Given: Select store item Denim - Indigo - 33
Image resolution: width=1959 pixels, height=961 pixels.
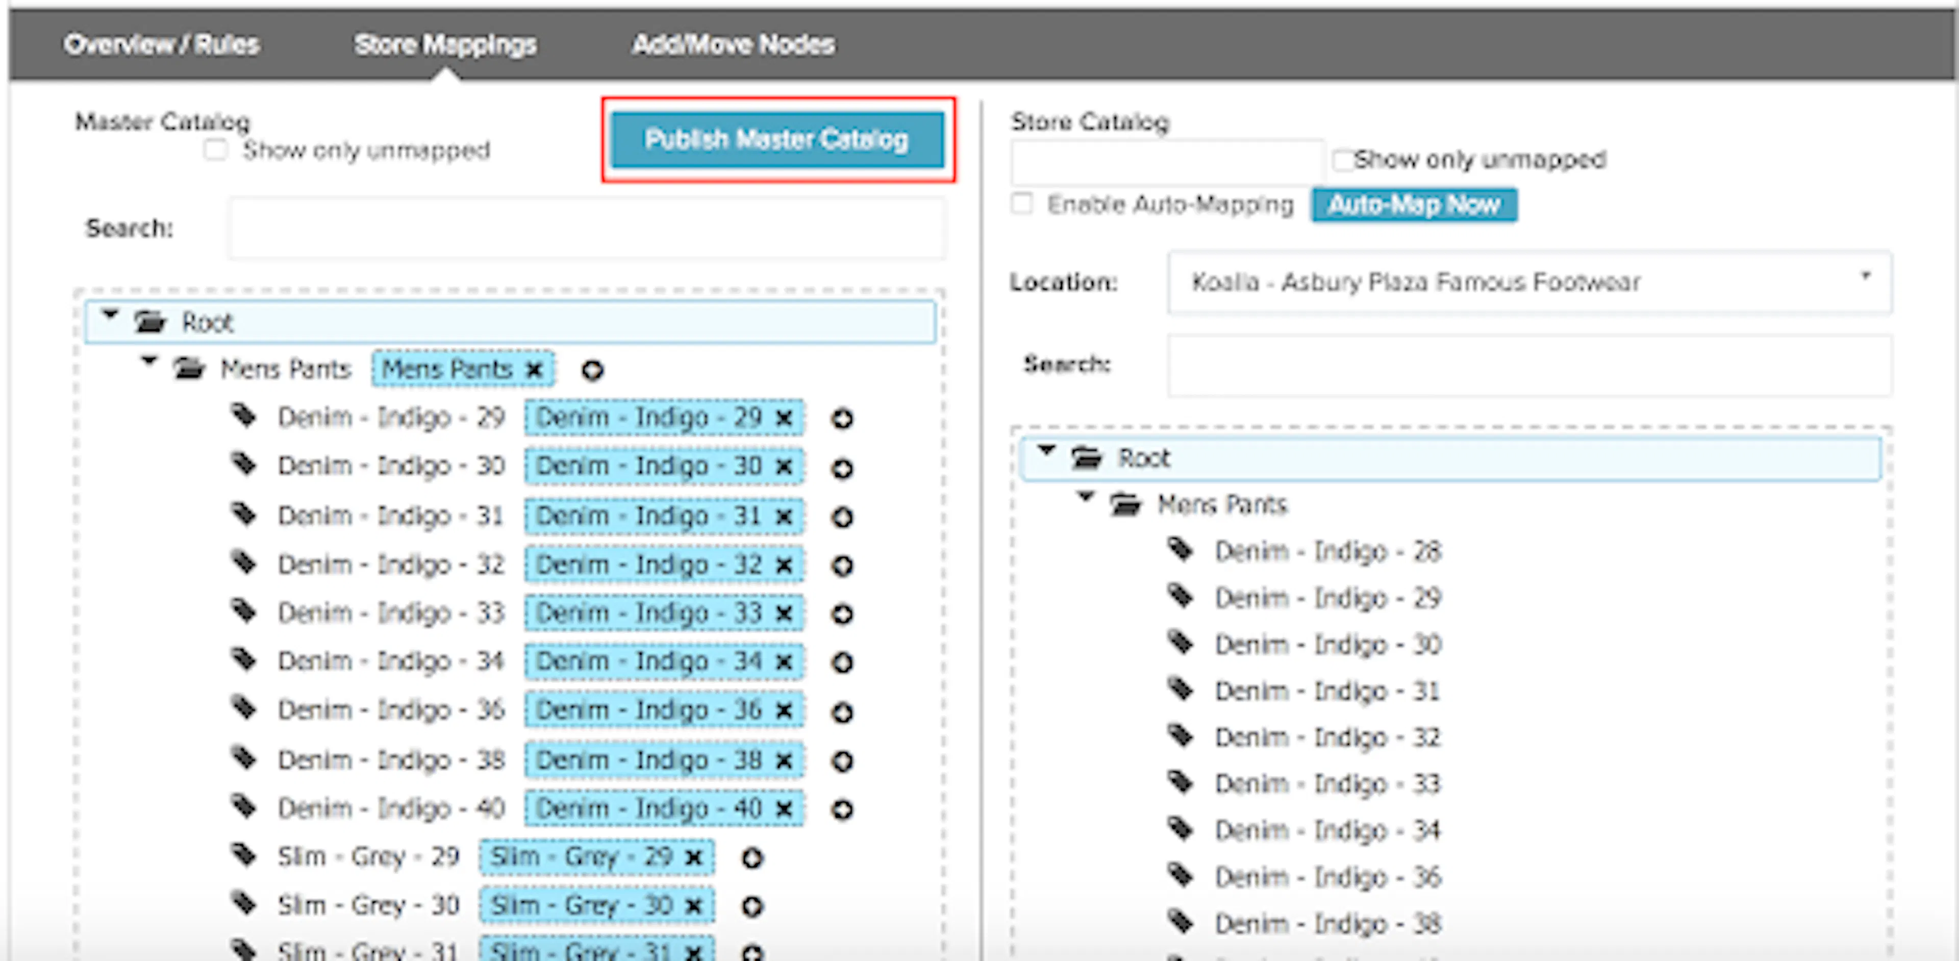Looking at the screenshot, I should point(1328,784).
